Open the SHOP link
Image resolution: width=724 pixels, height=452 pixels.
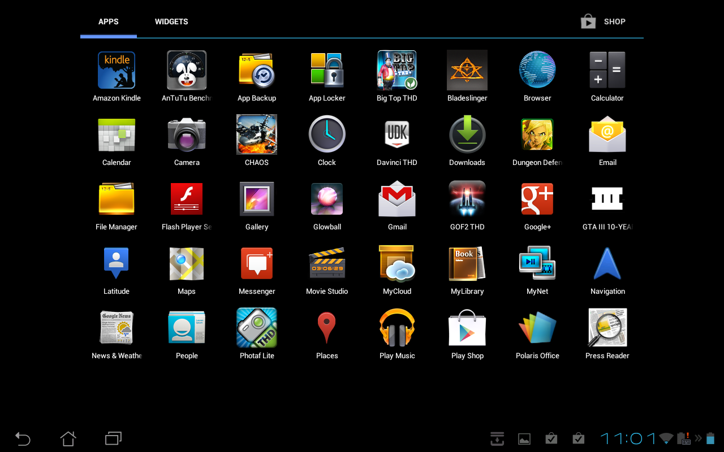click(603, 21)
